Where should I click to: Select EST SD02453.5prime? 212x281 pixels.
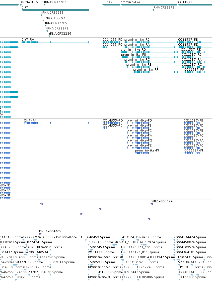pos(103,247)
